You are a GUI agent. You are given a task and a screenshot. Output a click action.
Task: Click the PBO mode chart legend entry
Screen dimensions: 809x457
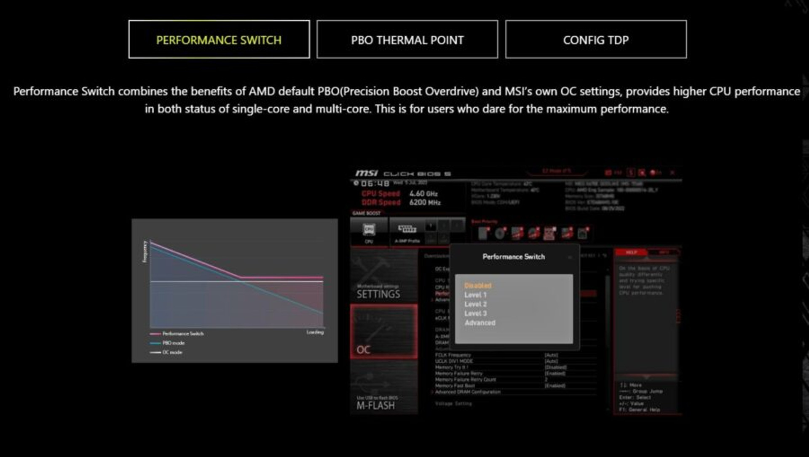tap(167, 343)
